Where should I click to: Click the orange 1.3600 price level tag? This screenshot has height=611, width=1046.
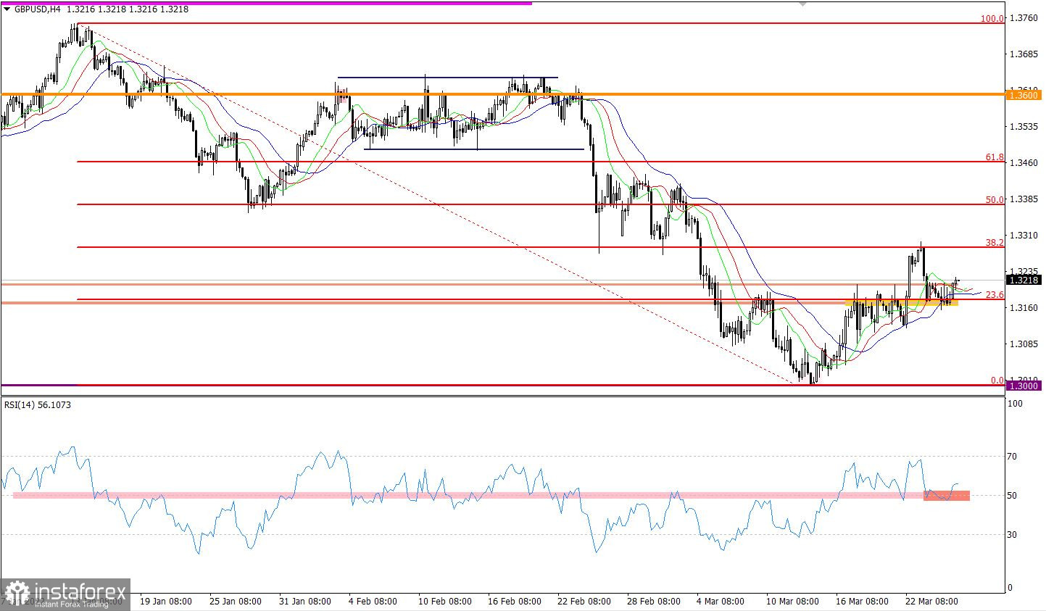point(1024,96)
